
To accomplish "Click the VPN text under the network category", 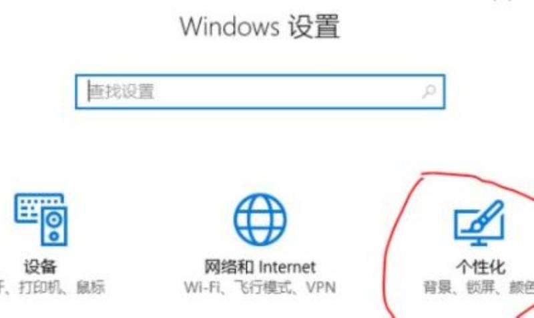I will click(x=321, y=287).
